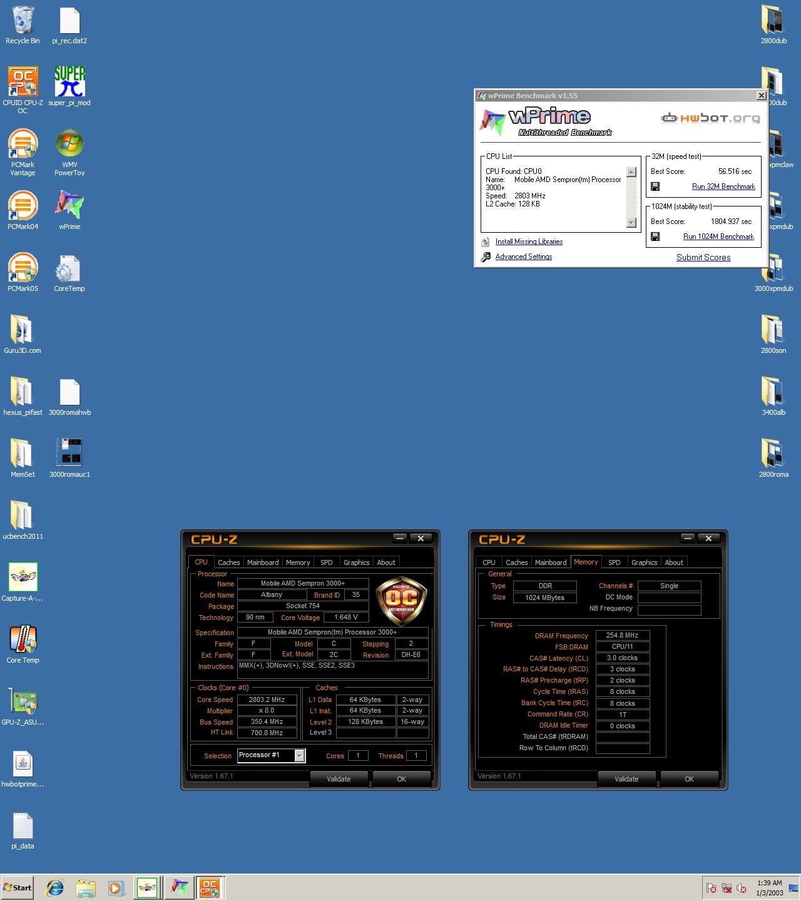Open Memory tab in left CPU-Z window
Viewport: 801px width, 901px height.
tap(298, 562)
